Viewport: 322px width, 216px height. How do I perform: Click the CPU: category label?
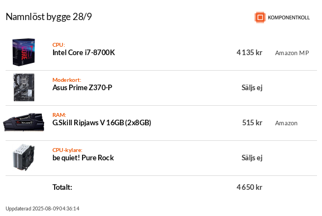tap(59, 45)
